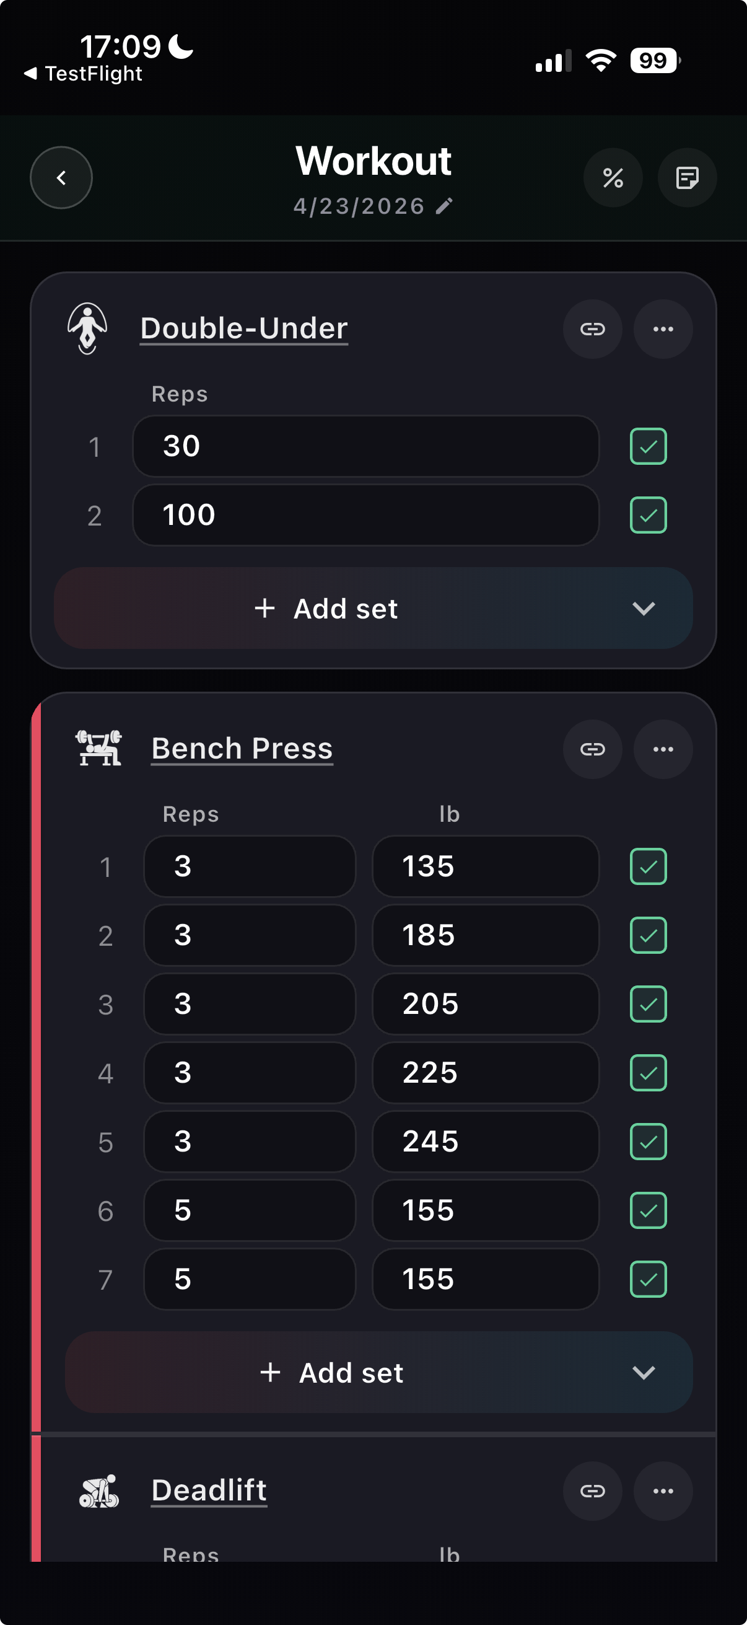This screenshot has width=747, height=1625.
Task: Open Double-Under more options menu
Action: click(663, 328)
